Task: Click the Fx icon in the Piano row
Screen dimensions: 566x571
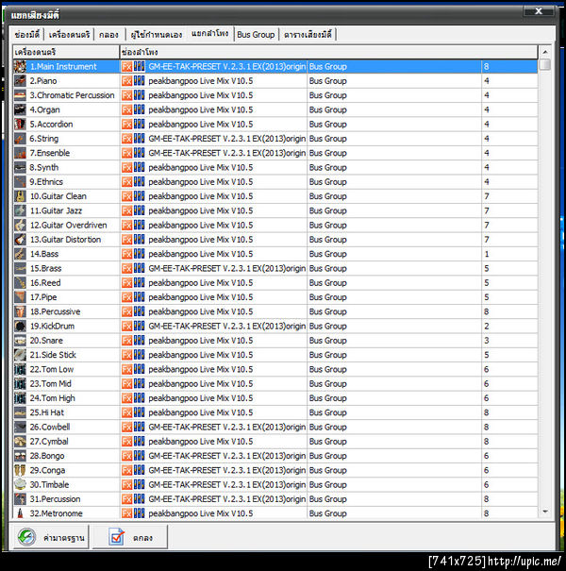Action: 126,81
